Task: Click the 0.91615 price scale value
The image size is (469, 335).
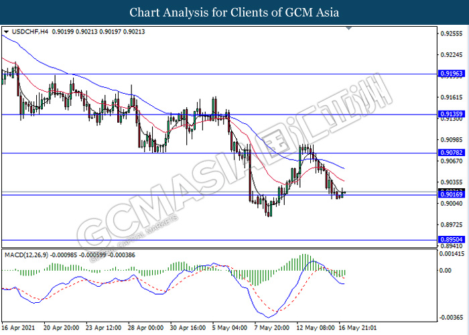Action: 452,97
